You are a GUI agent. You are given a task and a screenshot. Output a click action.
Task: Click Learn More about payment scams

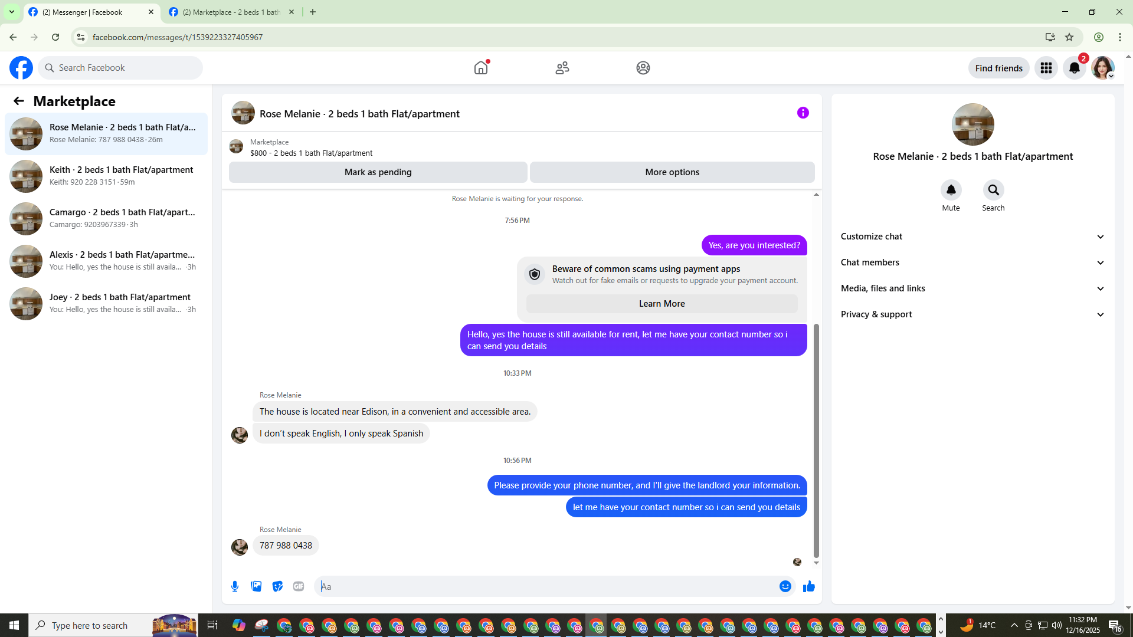pos(662,304)
